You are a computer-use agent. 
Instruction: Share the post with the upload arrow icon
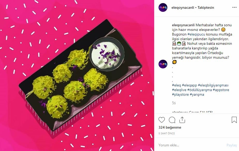(x=182, y=120)
